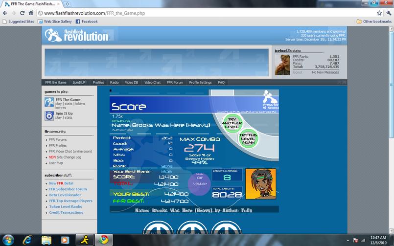Select Profiles menu item
Image resolution: width=394 pixels, height=246 pixels.
(98, 82)
